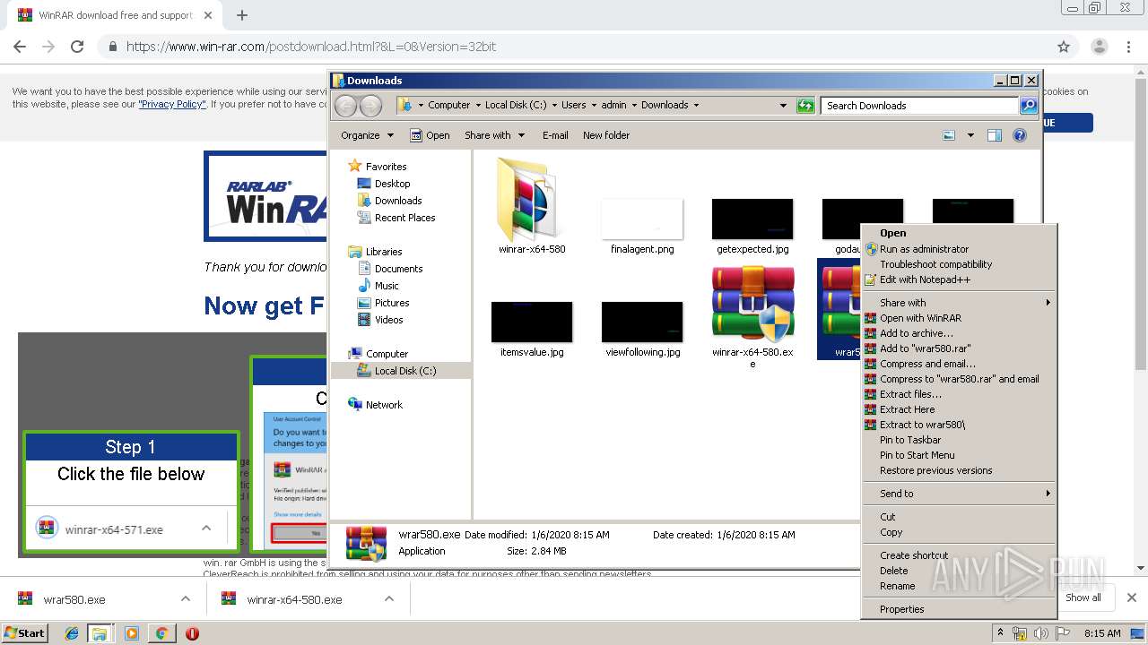Choose Add to "wrar580.rar"
1148x645 pixels.
point(960,348)
